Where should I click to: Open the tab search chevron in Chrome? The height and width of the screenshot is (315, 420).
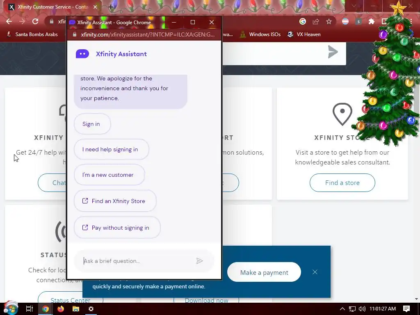(x=354, y=6)
